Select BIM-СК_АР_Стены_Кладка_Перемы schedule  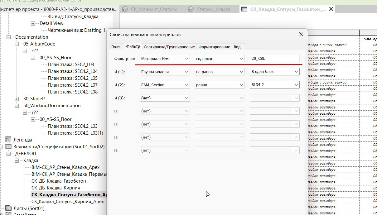point(69,174)
